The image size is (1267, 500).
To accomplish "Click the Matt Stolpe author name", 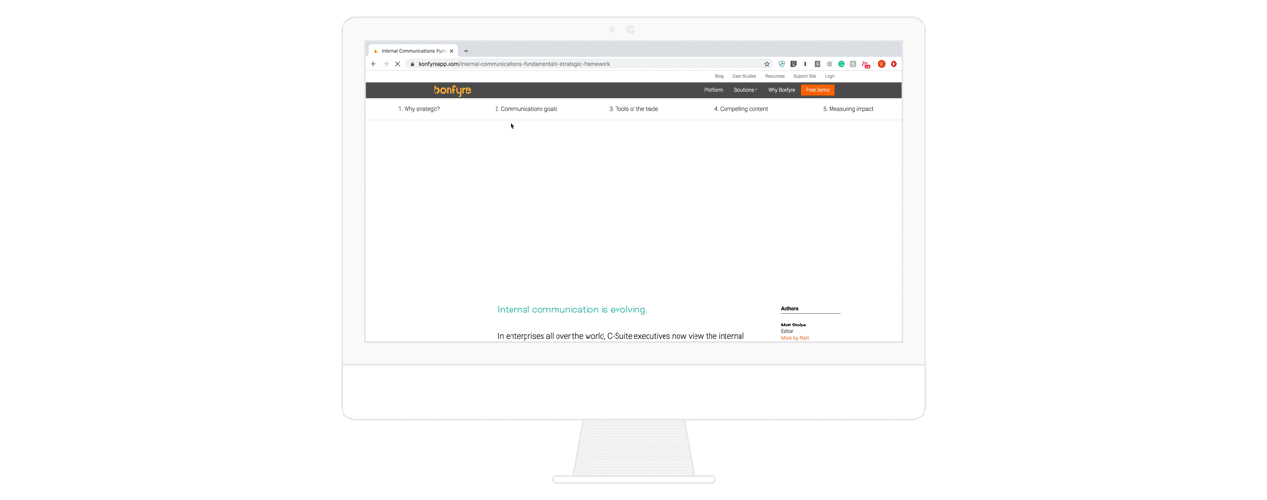I will coord(793,325).
